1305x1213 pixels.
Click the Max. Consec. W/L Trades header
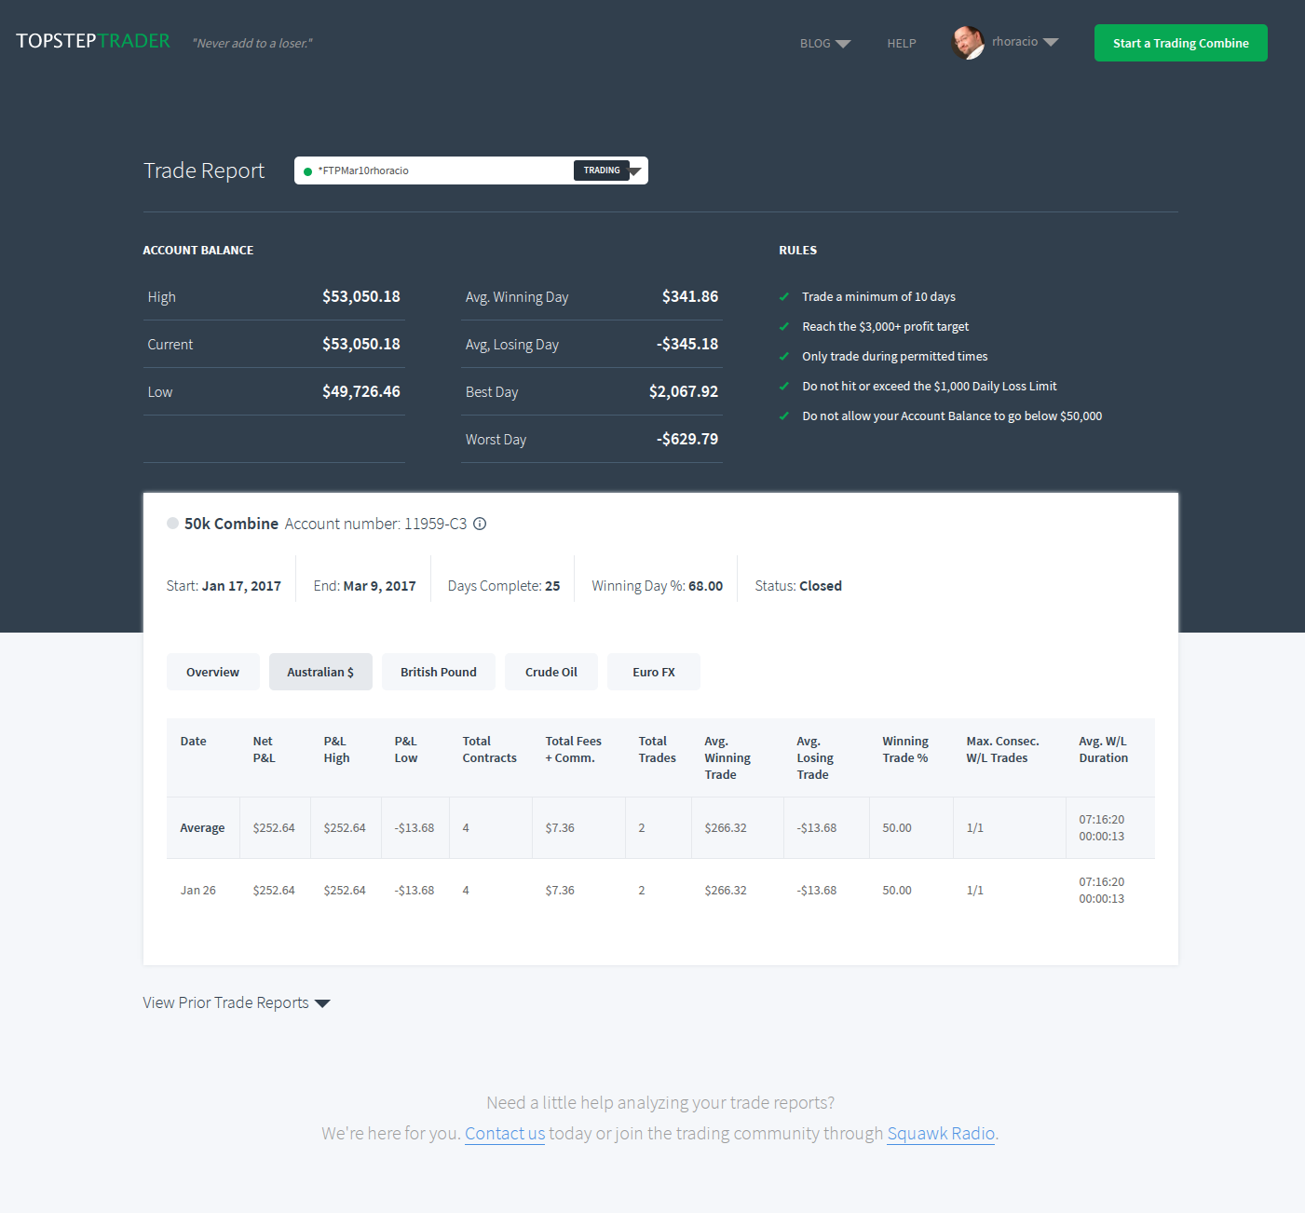1002,750
